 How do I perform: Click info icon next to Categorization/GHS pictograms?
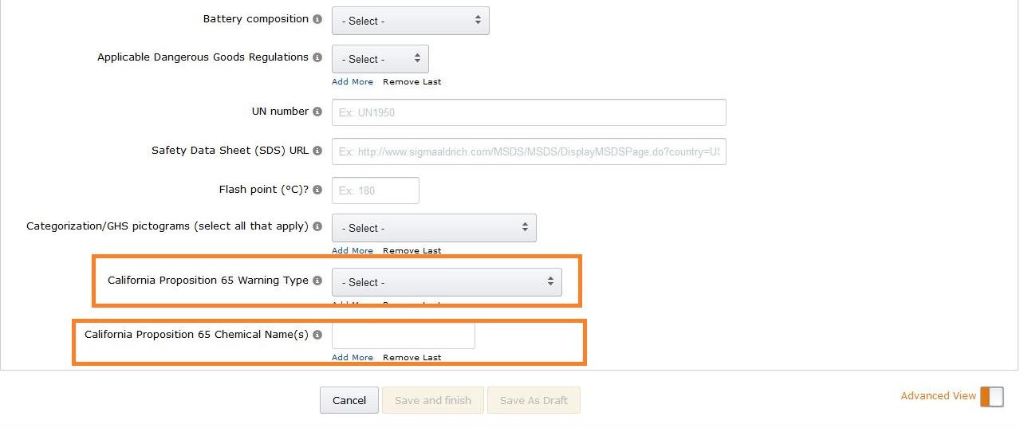[317, 226]
